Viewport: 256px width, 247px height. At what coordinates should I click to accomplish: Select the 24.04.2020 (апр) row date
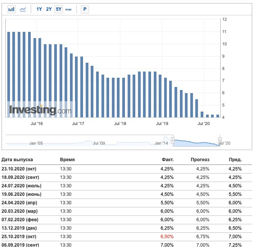tap(19, 203)
